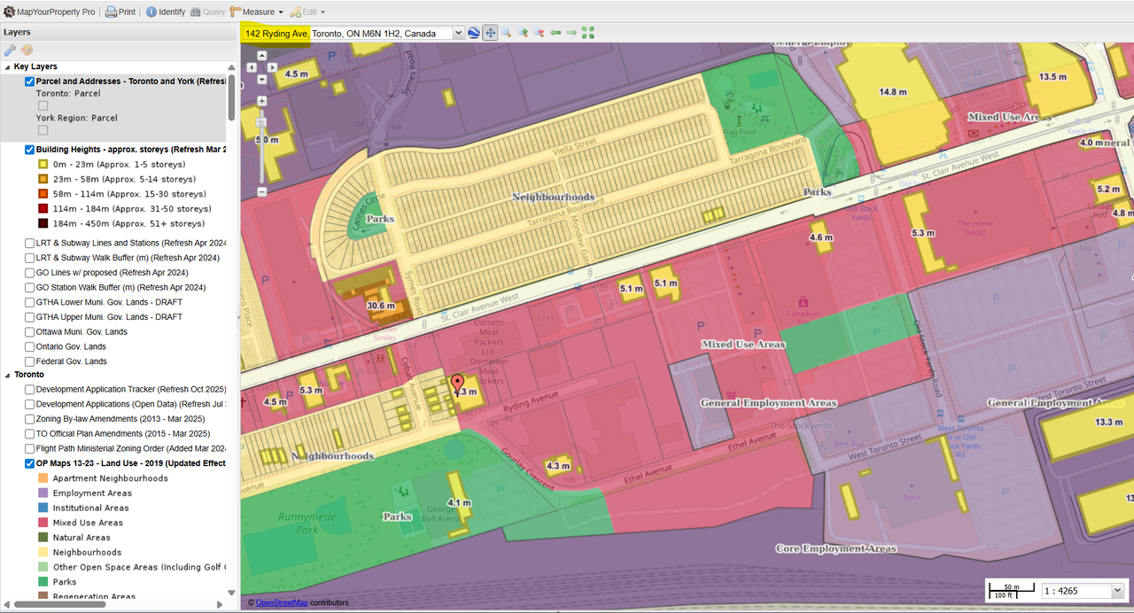Screen dimensions: 1134x613
Task: Click the map zoom in plus button
Action: click(262, 101)
